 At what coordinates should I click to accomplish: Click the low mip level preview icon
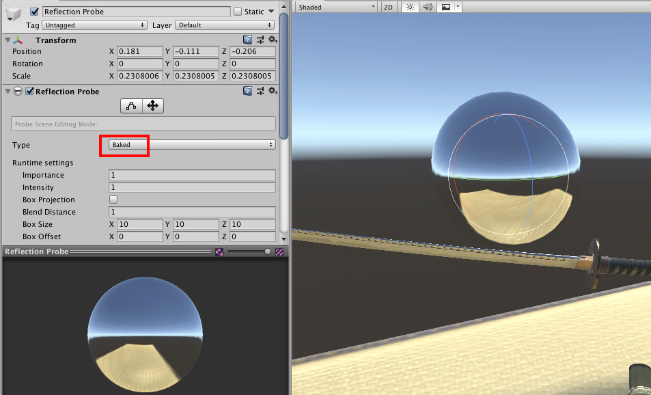click(219, 251)
